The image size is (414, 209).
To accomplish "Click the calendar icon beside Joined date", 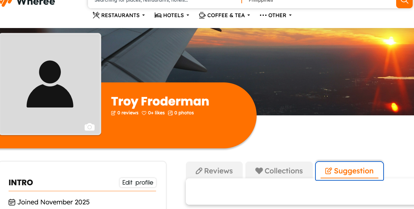I will pos(12,202).
